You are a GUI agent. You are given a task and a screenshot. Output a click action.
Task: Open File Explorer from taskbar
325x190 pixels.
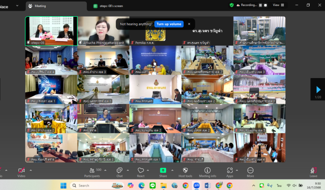pos(164,185)
